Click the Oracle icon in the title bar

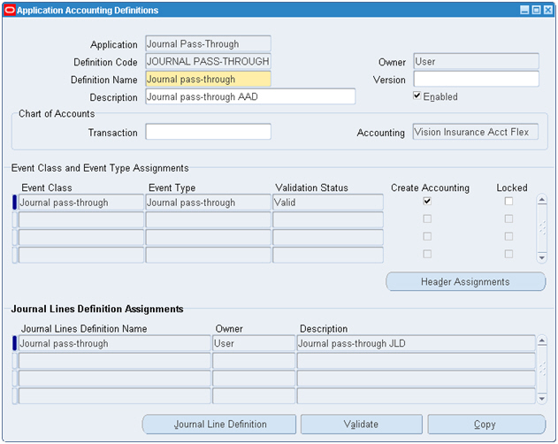(10, 10)
